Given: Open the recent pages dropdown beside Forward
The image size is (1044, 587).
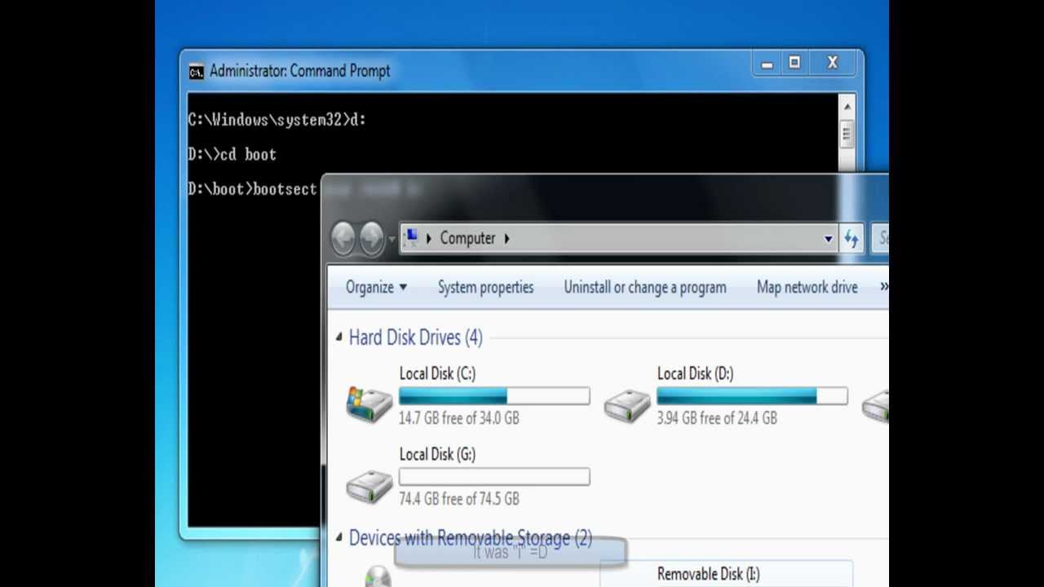Looking at the screenshot, I should pos(391,239).
